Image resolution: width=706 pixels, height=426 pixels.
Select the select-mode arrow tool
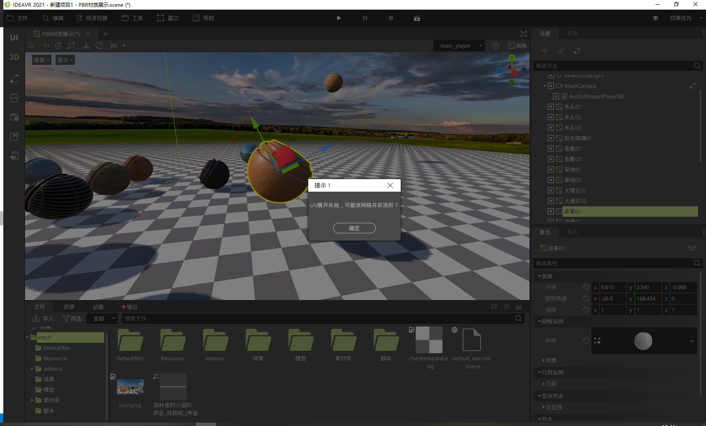pyautogui.click(x=31, y=46)
